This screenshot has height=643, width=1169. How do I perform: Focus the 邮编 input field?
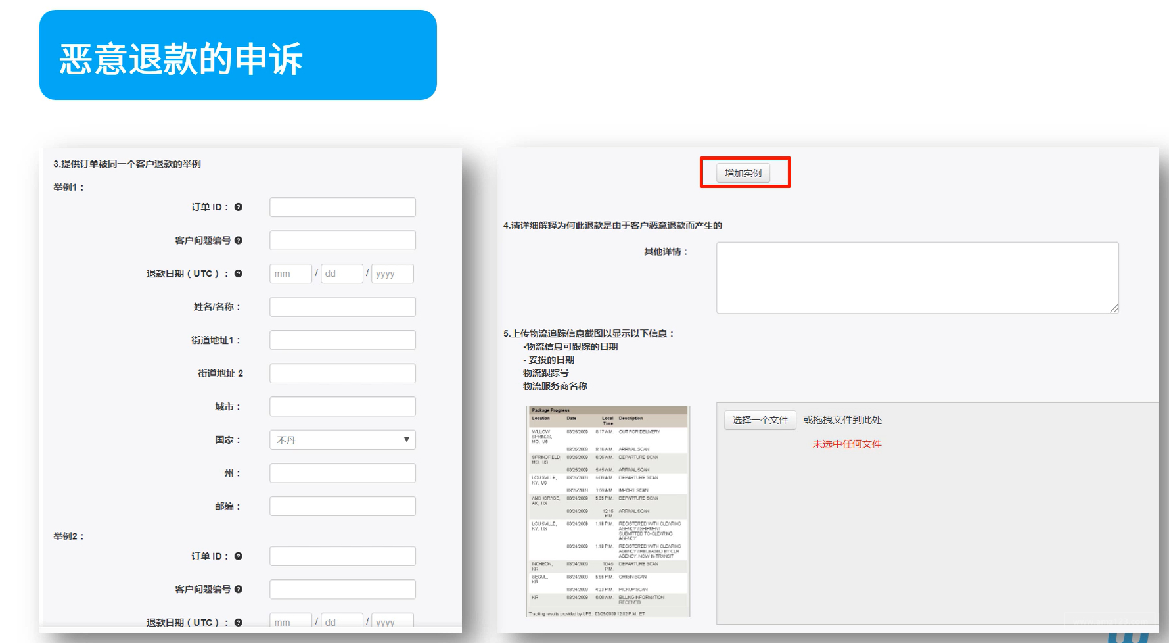pyautogui.click(x=342, y=506)
